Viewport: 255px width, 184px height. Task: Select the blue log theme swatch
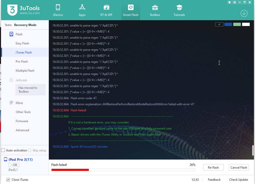coord(228,24)
